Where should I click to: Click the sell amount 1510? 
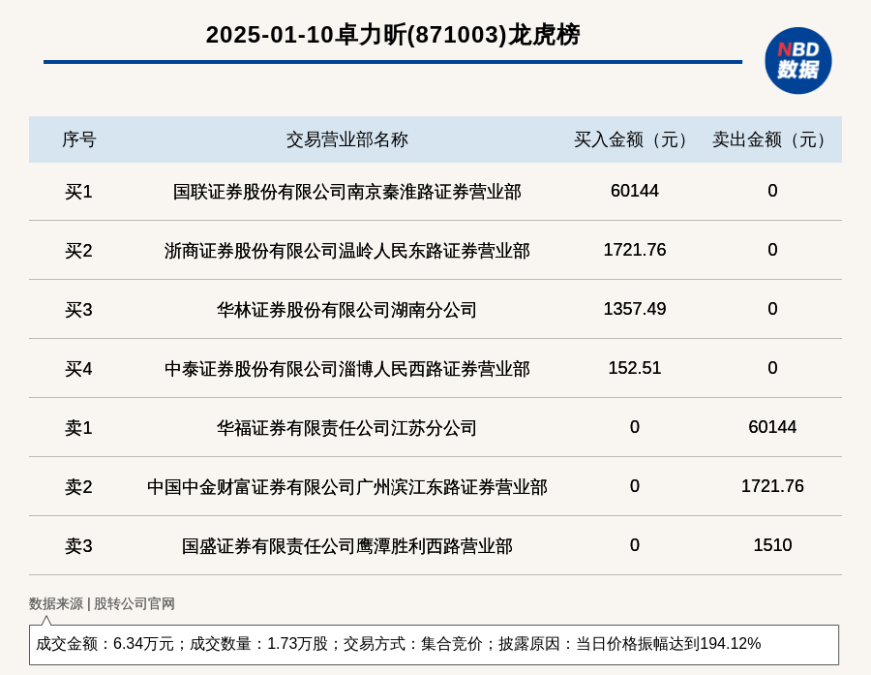tap(772, 545)
